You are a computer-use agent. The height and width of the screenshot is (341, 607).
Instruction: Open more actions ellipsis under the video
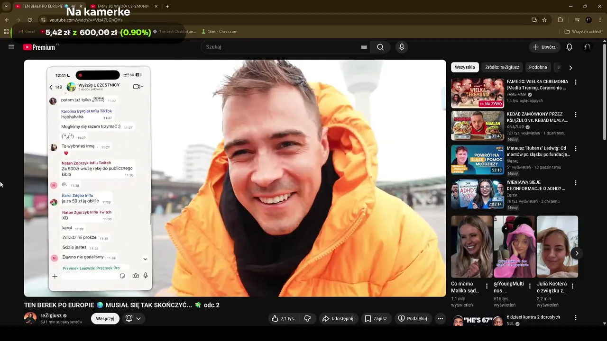[440, 319]
